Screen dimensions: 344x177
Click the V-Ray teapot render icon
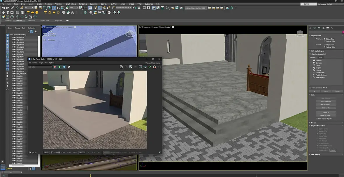coord(3,12)
